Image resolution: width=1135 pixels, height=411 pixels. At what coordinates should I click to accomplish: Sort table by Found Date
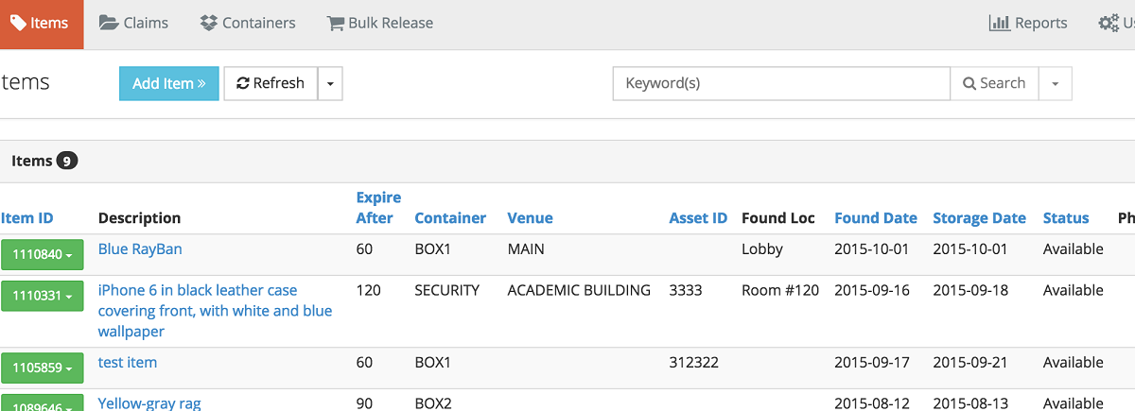pos(875,218)
